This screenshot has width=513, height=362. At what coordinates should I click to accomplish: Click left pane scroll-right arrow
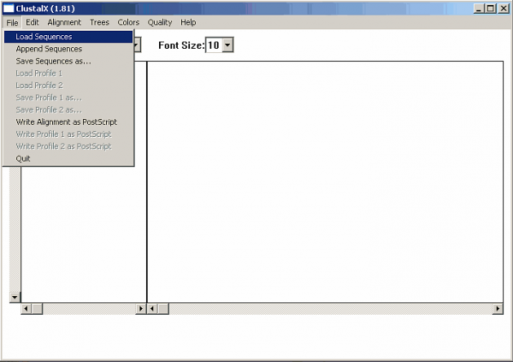141,308
